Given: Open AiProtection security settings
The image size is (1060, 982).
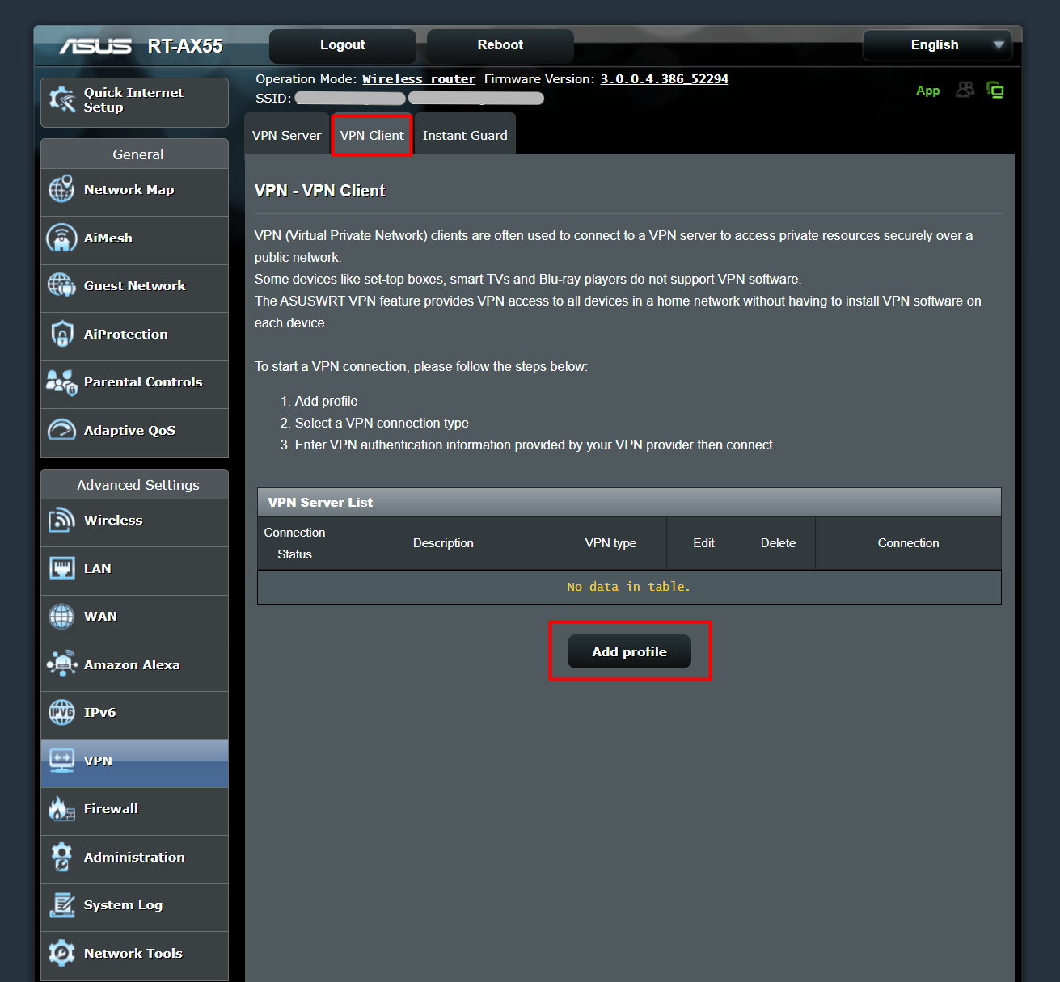Looking at the screenshot, I should (x=61, y=334).
